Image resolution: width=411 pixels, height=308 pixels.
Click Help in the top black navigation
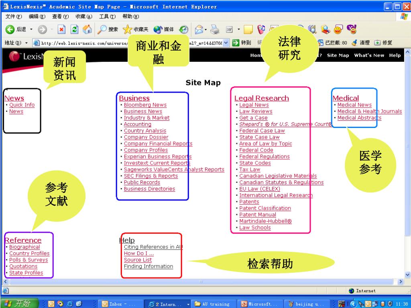pos(395,55)
